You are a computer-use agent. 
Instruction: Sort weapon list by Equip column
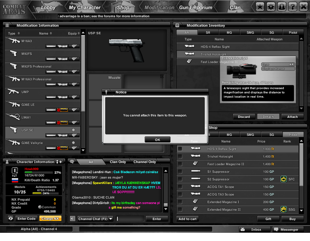(x=74, y=33)
